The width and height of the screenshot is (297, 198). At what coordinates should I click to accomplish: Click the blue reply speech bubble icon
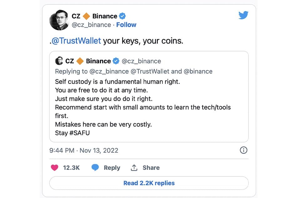pos(95,167)
